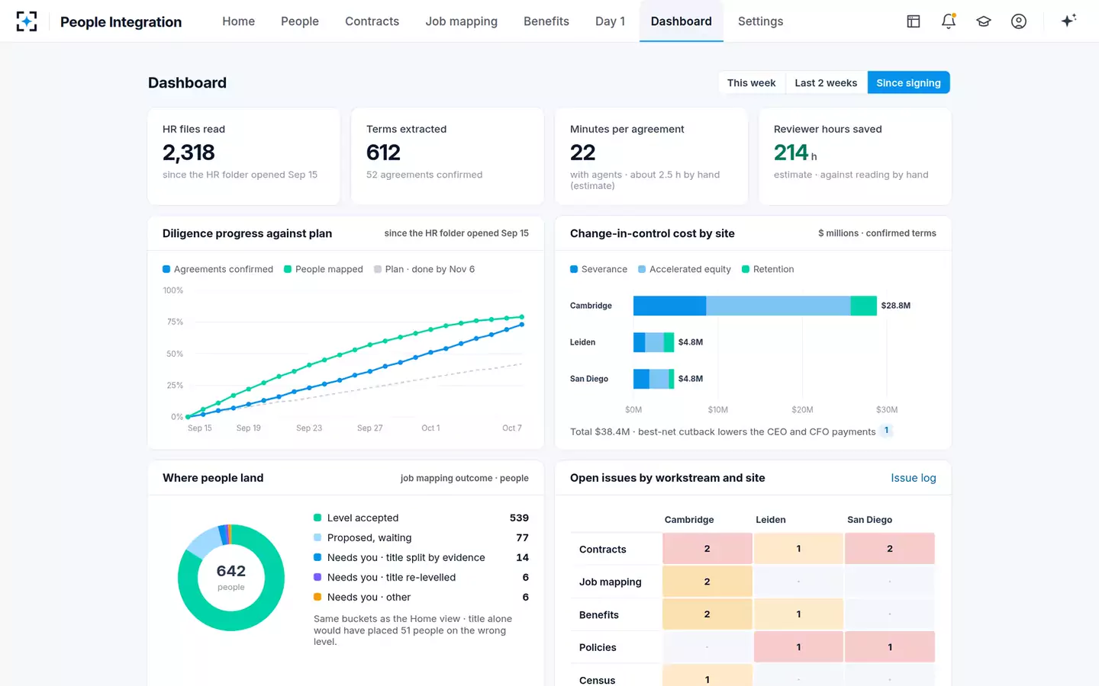This screenshot has height=686, width=1099.
Task: Click the Plan done by Nov 6 legend swatch
Action: [378, 269]
